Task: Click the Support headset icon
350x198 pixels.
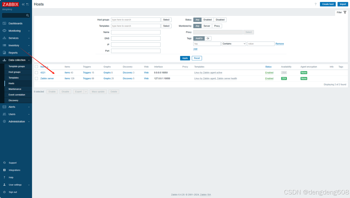Action: (4, 163)
